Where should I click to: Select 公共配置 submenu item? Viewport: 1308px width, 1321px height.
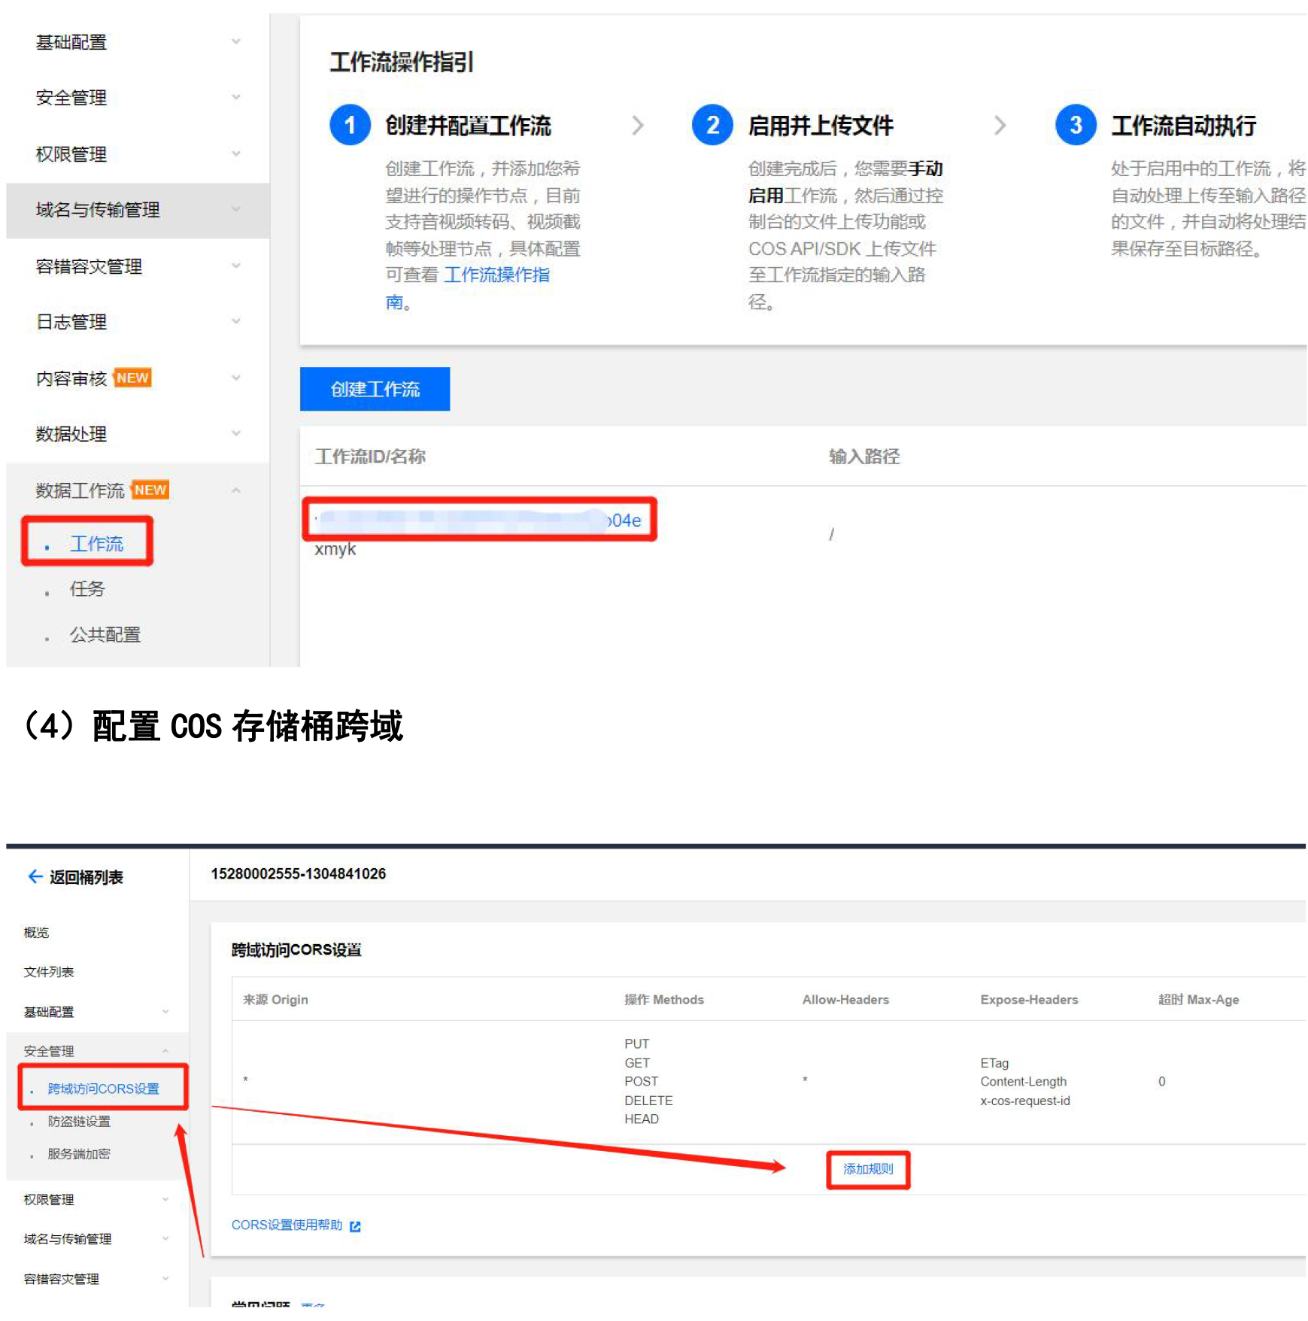pyautogui.click(x=105, y=635)
